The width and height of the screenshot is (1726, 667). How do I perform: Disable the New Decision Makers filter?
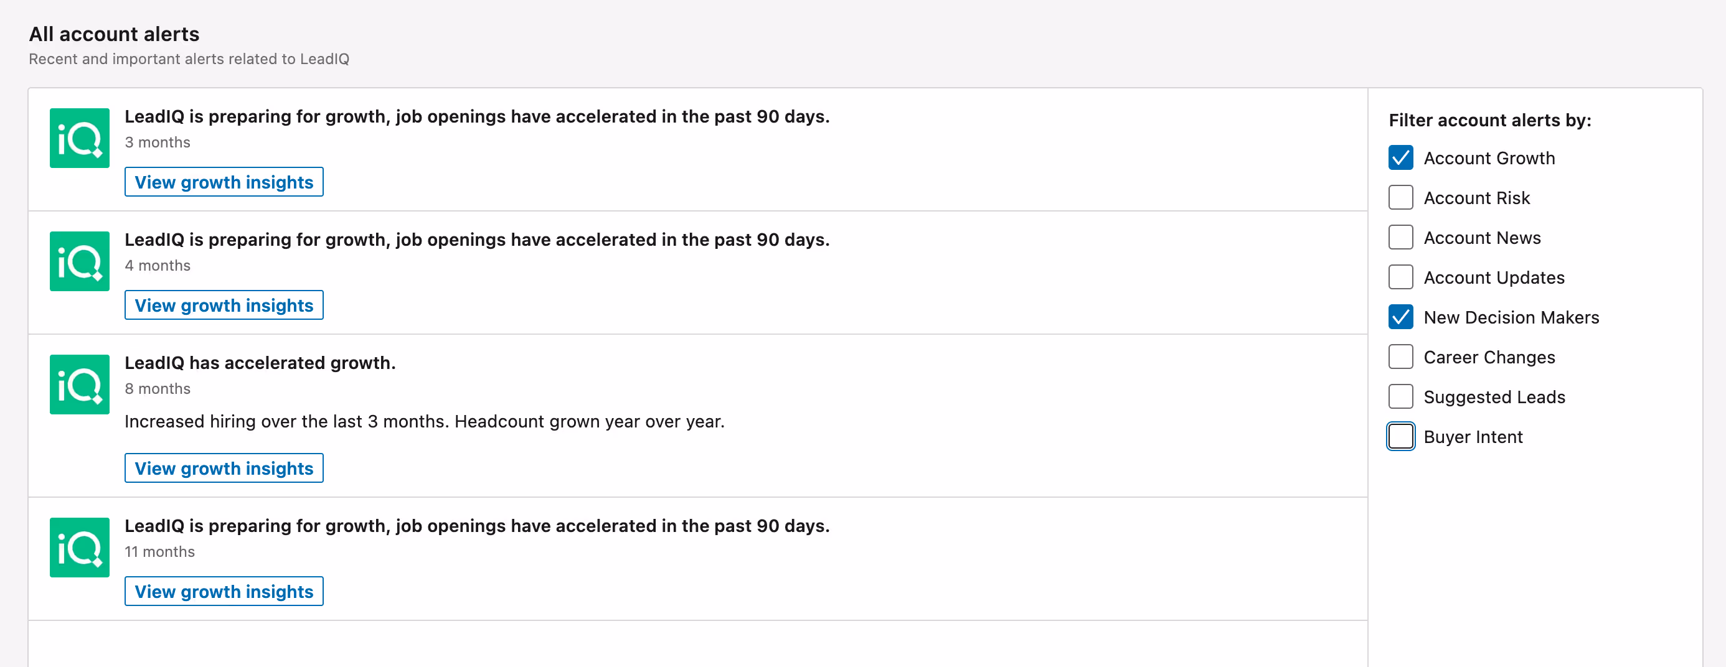click(x=1400, y=317)
